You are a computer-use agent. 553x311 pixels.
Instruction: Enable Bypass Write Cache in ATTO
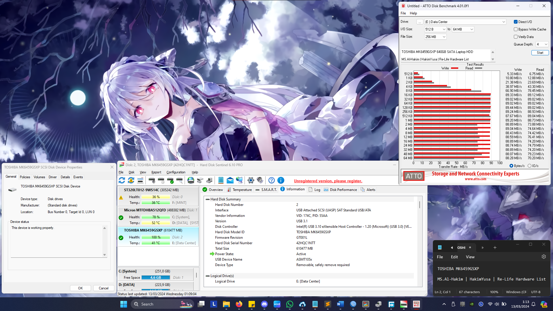point(516,29)
